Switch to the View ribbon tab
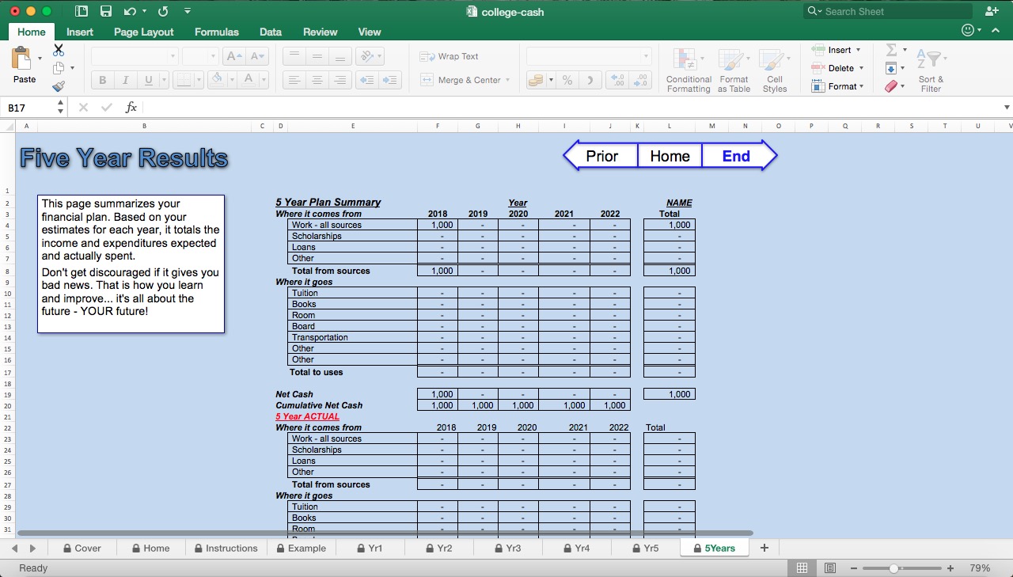 tap(370, 32)
